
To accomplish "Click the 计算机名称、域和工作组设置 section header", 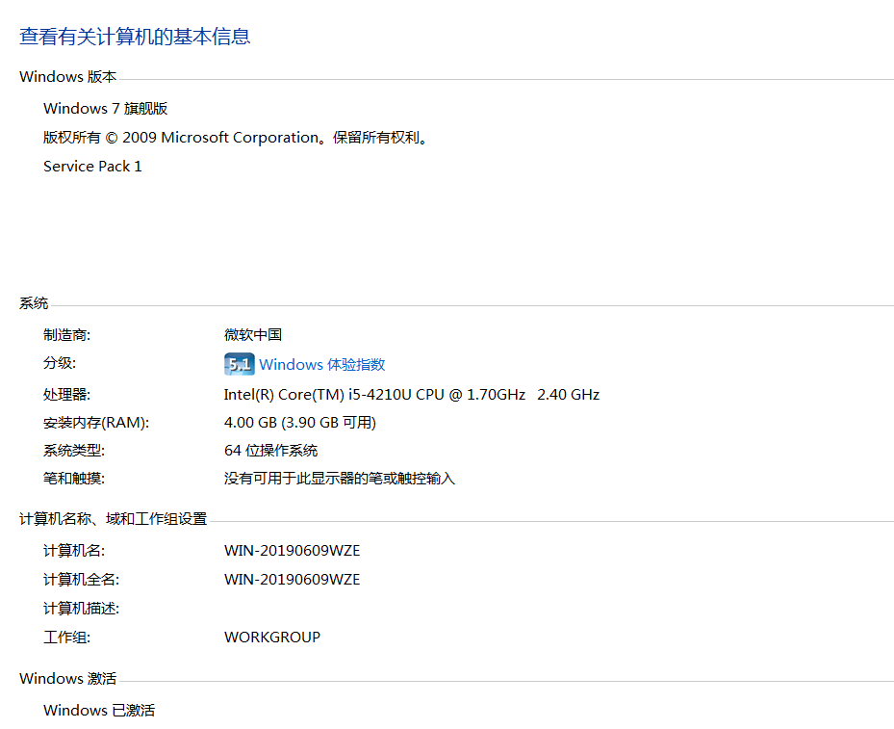I will 113,518.
